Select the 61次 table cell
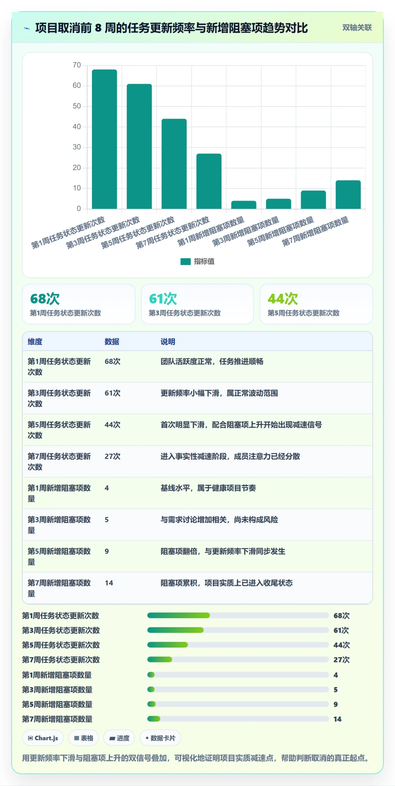The height and width of the screenshot is (786, 395). pyautogui.click(x=113, y=393)
